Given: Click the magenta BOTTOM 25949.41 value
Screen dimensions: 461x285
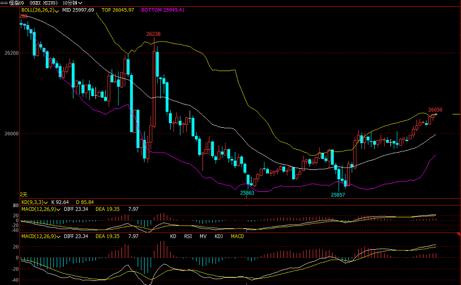Looking at the screenshot, I should click(x=162, y=10).
